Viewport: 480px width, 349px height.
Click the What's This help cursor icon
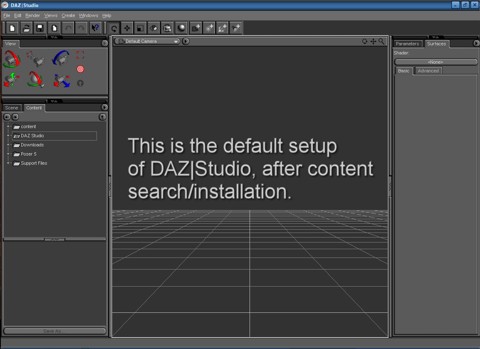tap(95, 28)
